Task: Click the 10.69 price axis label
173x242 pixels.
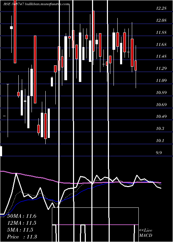Action: pyautogui.click(x=161, y=105)
